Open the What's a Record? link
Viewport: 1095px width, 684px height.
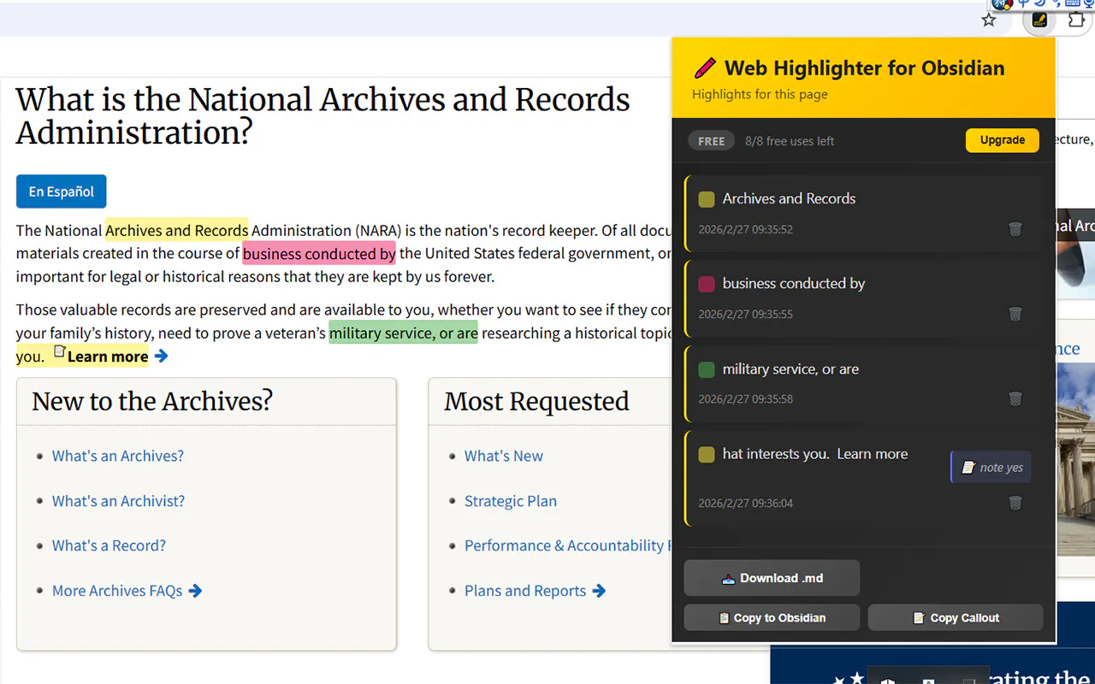coord(109,545)
